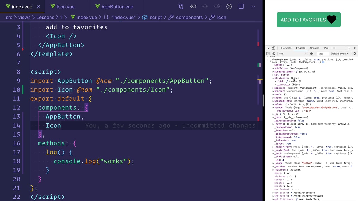
Task: Expand the $refs property
Action: 273,94
